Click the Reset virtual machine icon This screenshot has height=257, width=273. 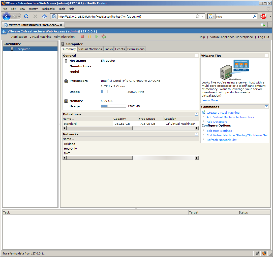point(104,36)
